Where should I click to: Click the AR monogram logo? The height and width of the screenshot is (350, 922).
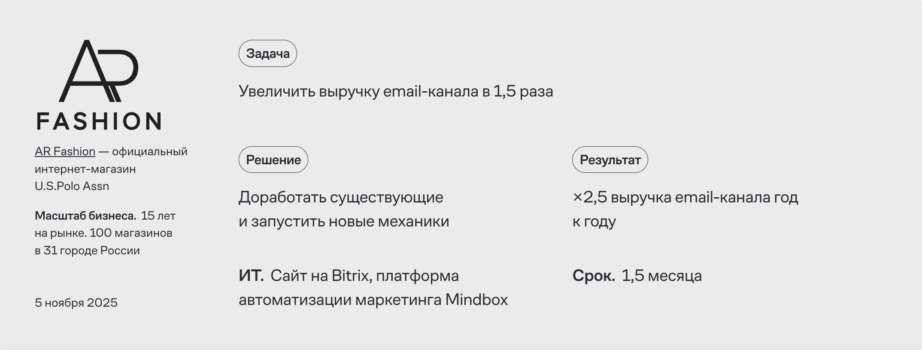pyautogui.click(x=99, y=71)
